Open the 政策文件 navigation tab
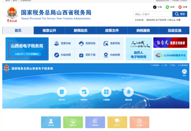The image size is (191, 131). coord(112,30)
